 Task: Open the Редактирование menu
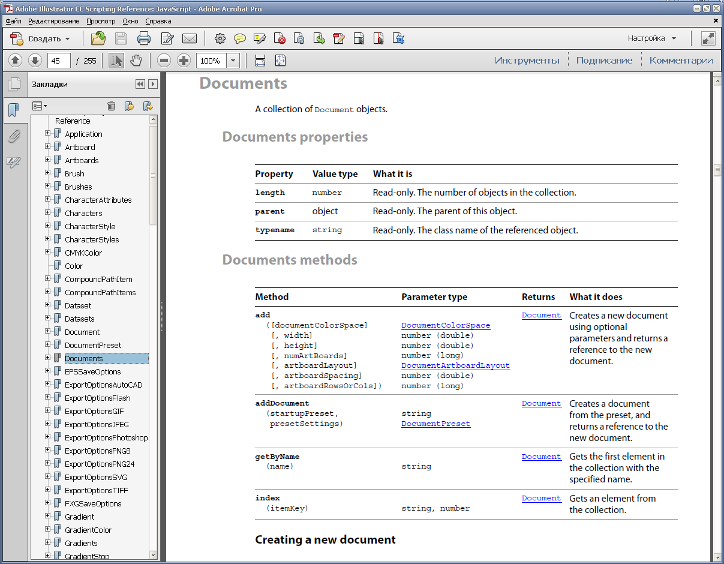coord(53,21)
